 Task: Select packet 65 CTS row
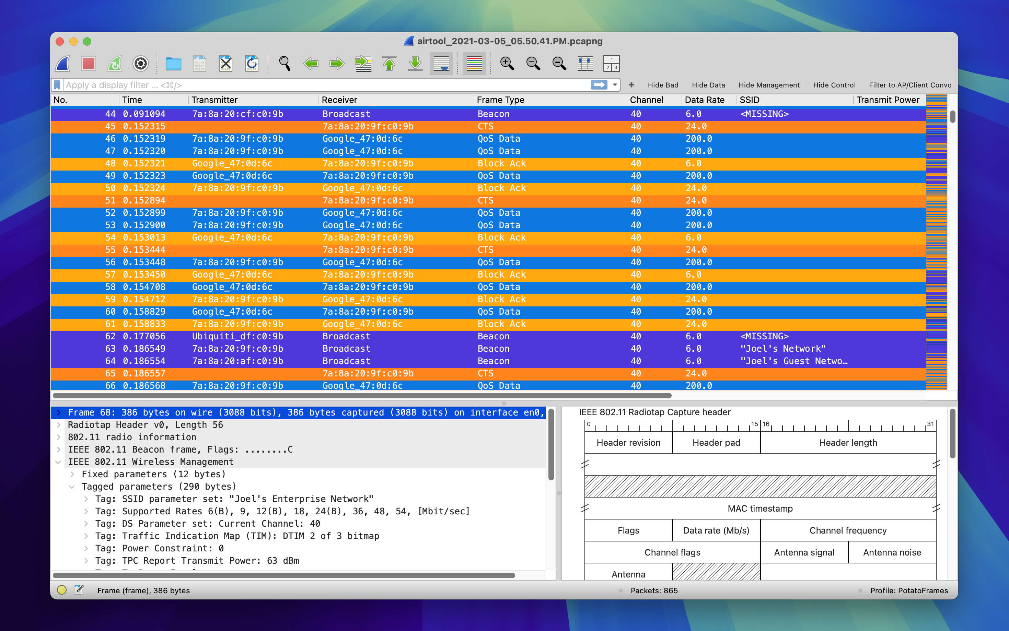coord(488,374)
